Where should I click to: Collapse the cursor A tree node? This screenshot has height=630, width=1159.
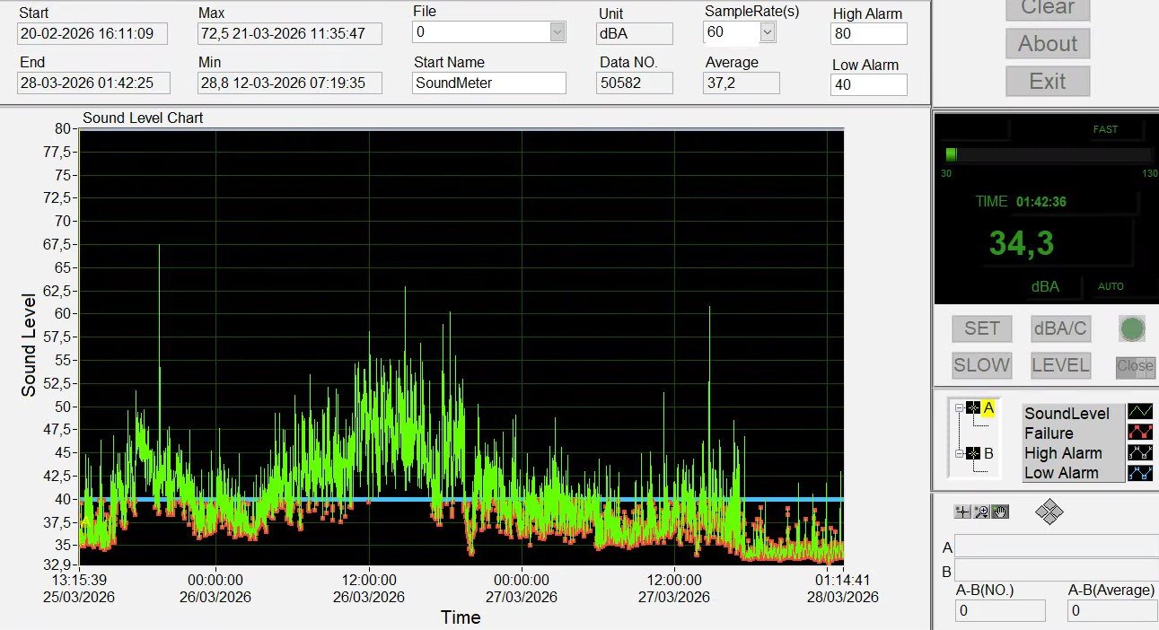click(958, 407)
